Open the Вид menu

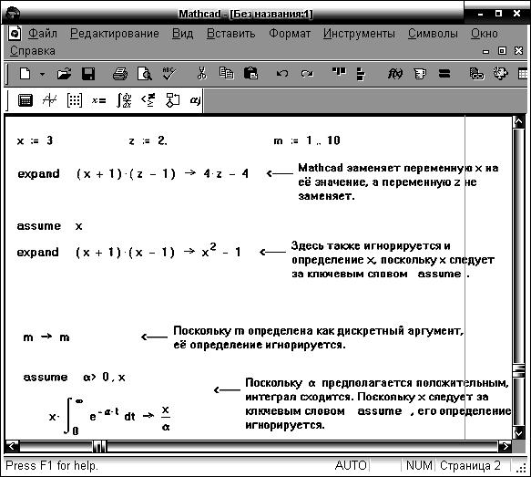182,34
